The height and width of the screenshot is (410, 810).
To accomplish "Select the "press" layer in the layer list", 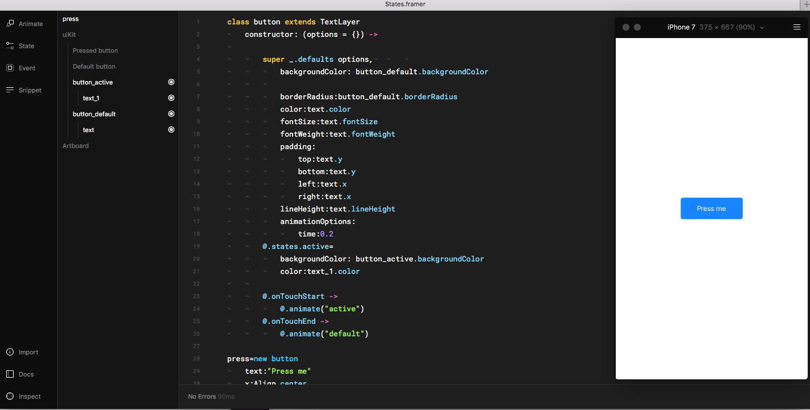I will coord(70,19).
